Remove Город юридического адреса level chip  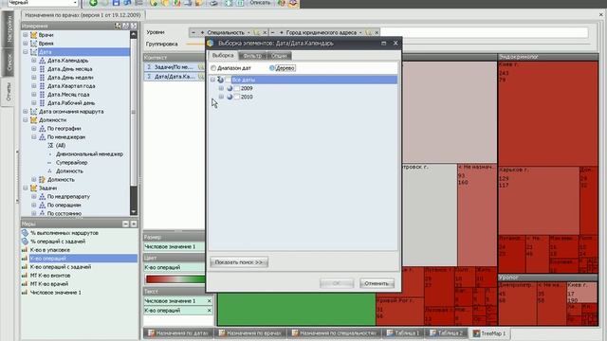[377, 32]
